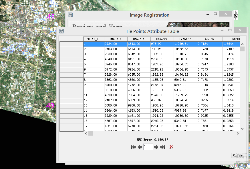Click the north arrow compass icon
This screenshot has width=250, height=169.
pos(236,15)
